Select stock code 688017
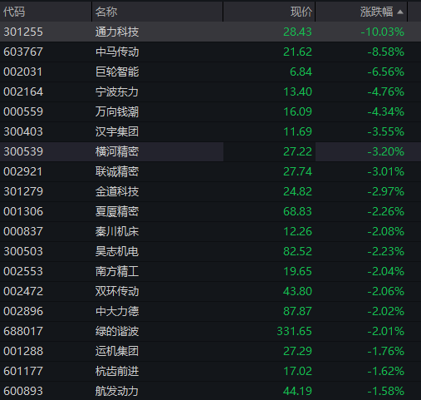The height and width of the screenshot is (400, 421). [x=23, y=331]
